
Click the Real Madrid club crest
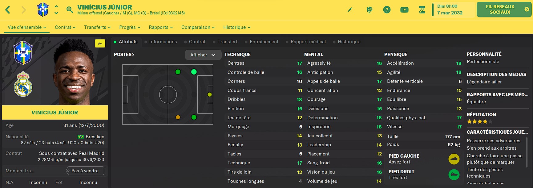coord(23,84)
